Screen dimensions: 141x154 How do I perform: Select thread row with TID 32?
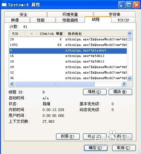[x=68, y=73]
